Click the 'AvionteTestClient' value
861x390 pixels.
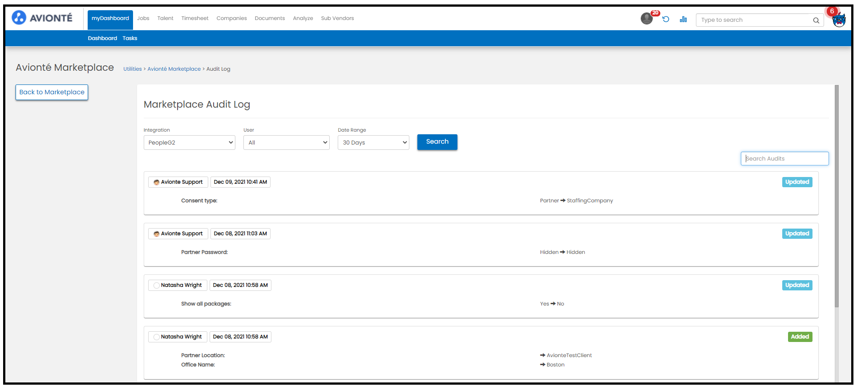click(x=569, y=355)
